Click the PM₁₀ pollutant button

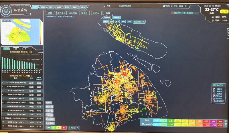tap(111, 21)
